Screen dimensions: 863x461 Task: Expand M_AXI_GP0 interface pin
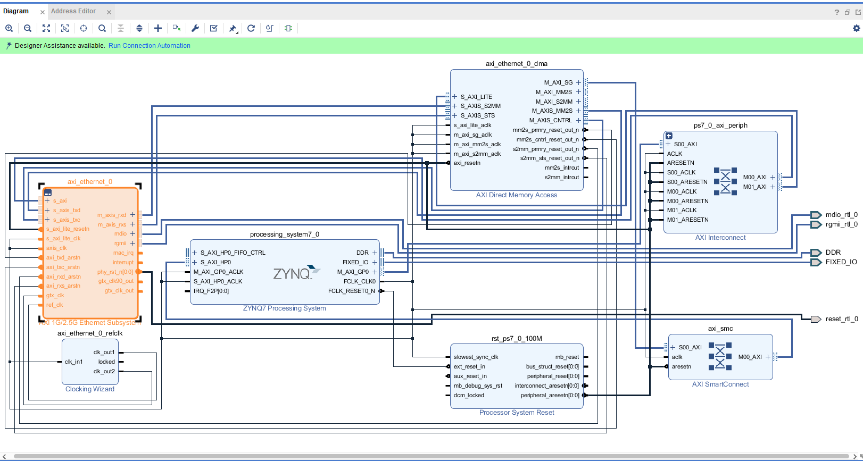(375, 272)
